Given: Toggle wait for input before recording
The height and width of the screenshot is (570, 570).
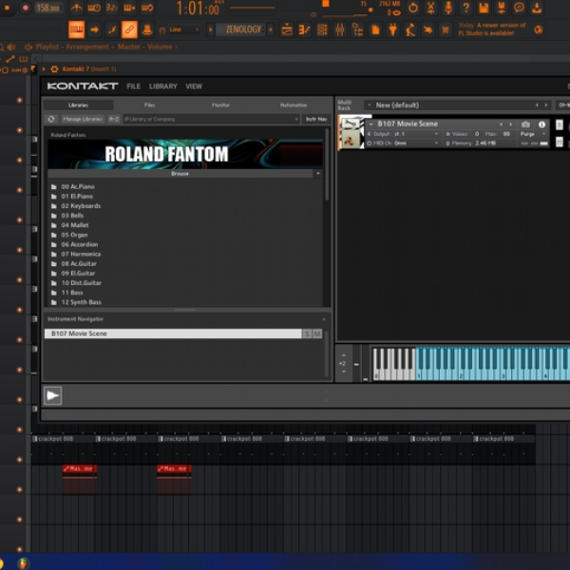Looking at the screenshot, I should click(94, 8).
